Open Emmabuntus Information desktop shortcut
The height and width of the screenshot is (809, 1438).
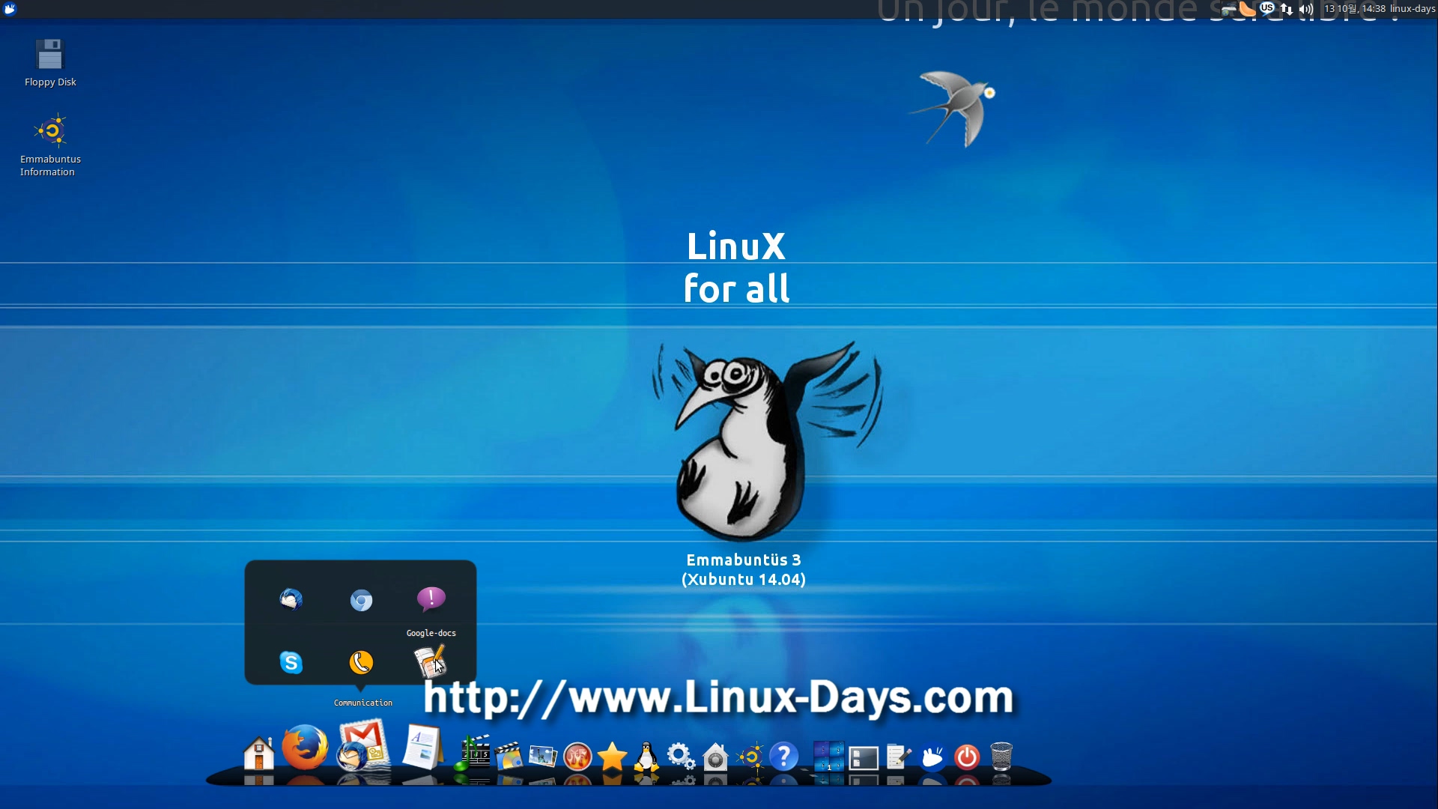50,145
